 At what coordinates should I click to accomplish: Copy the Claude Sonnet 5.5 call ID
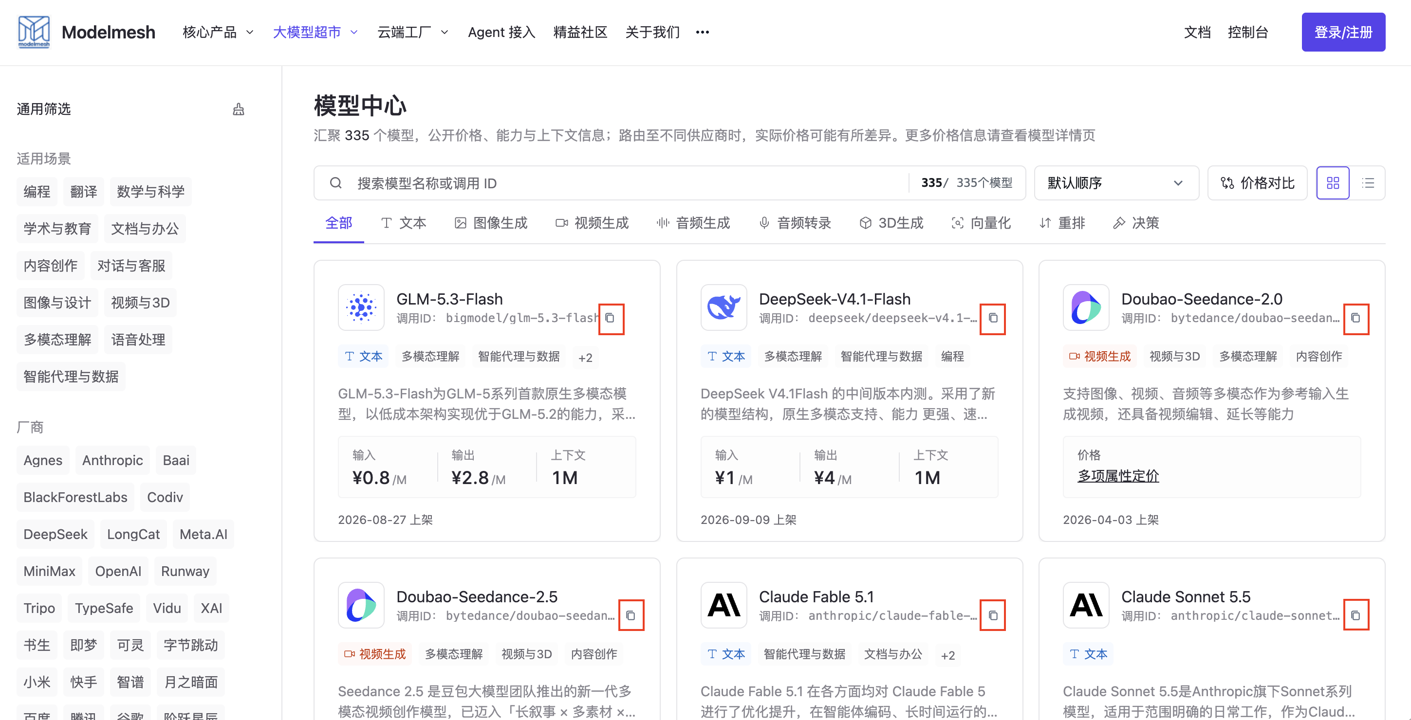[x=1355, y=616]
